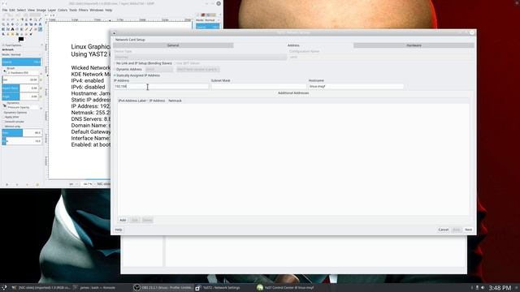The image size is (520, 292).
Task: Open the Colors menu in GIMP
Action: pos(63,11)
